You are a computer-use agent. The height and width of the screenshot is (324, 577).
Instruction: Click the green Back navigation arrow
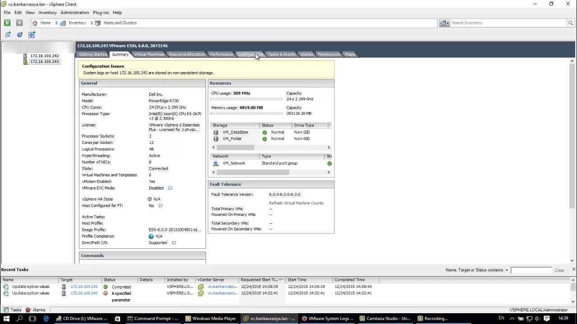coord(7,22)
